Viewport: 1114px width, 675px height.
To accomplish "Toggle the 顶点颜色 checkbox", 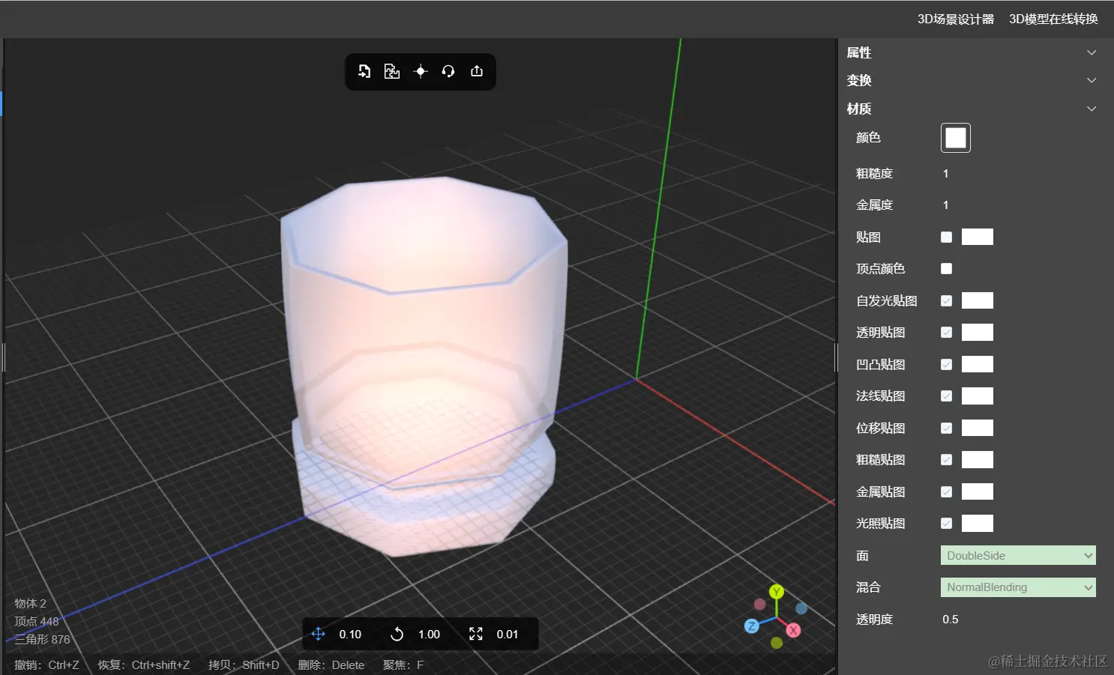I will point(947,268).
